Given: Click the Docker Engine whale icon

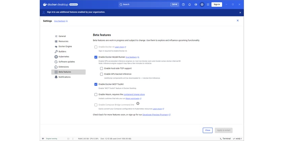Looking at the screenshot, I should point(56,46).
